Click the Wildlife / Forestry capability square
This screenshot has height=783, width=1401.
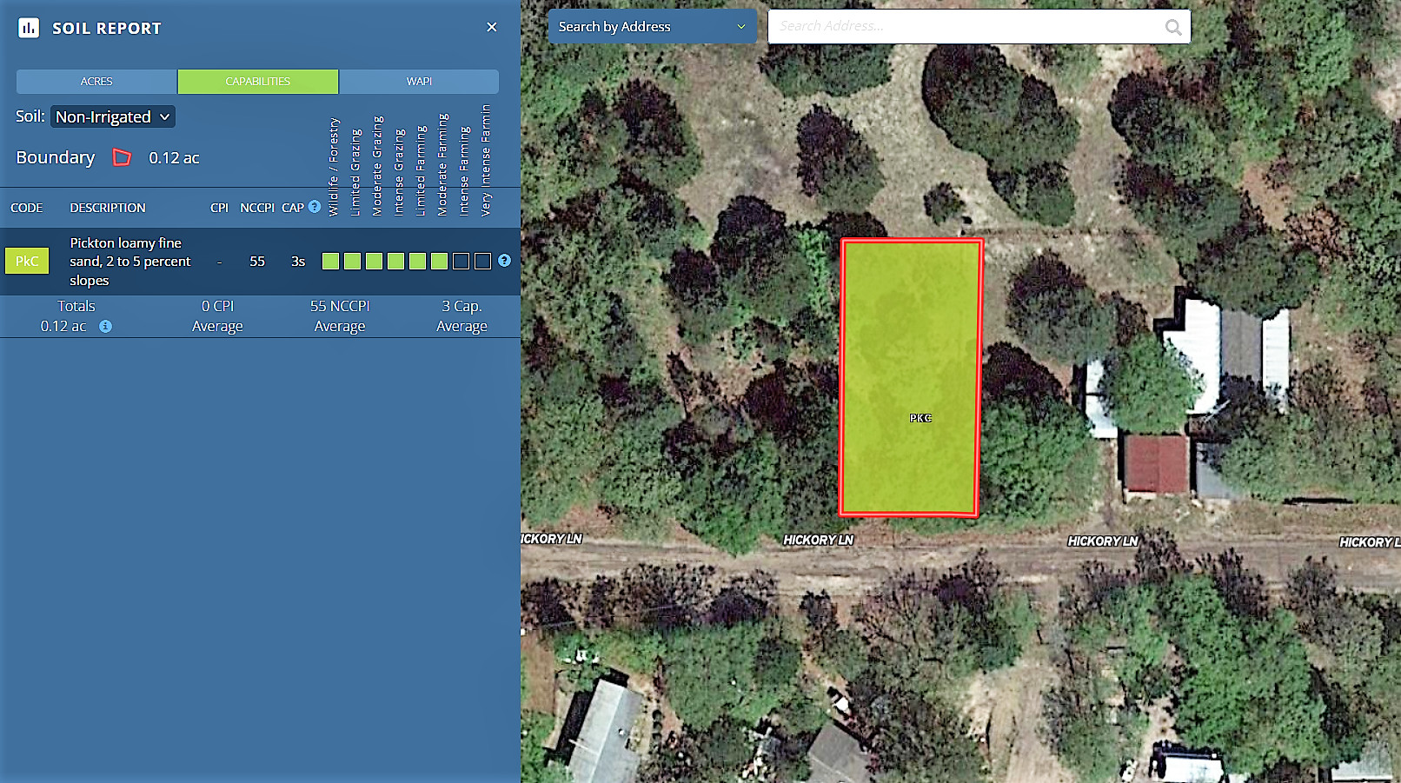(x=330, y=261)
